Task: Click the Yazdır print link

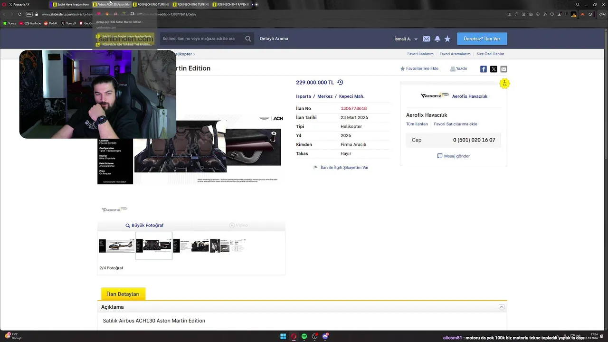Action: (x=459, y=69)
